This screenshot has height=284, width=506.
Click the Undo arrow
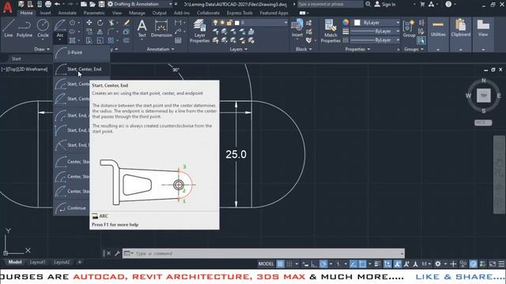pyautogui.click(x=57, y=4)
